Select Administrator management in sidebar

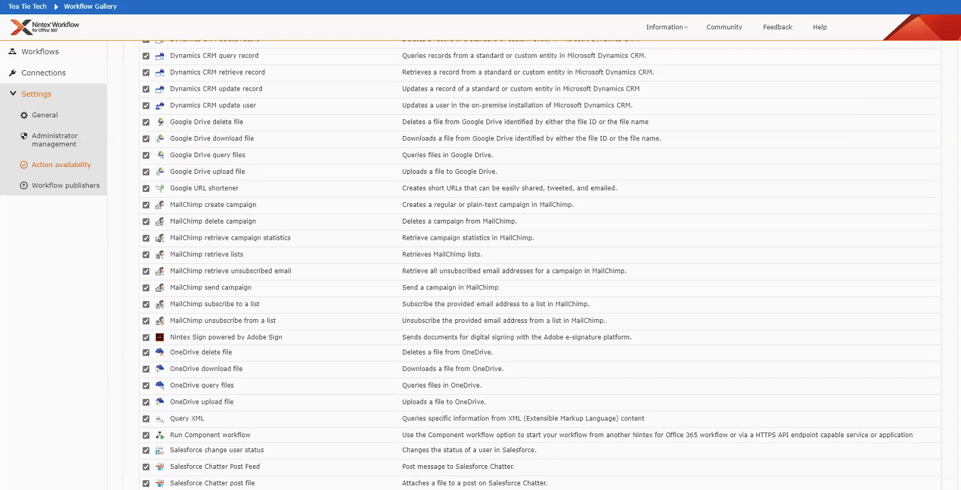[55, 140]
